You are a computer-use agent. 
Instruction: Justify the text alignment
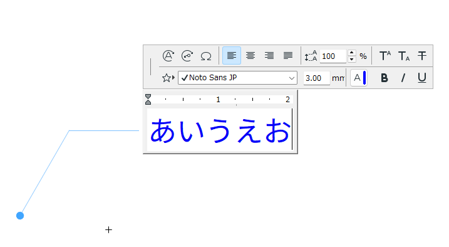tap(288, 56)
